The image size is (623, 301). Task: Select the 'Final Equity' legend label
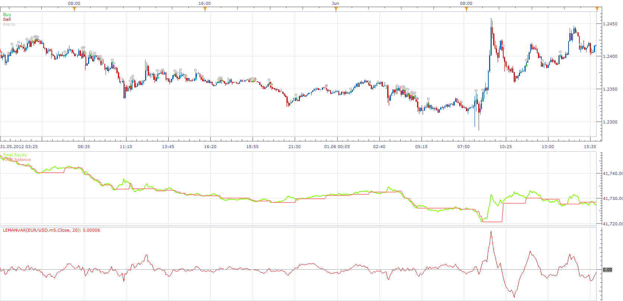(15, 155)
